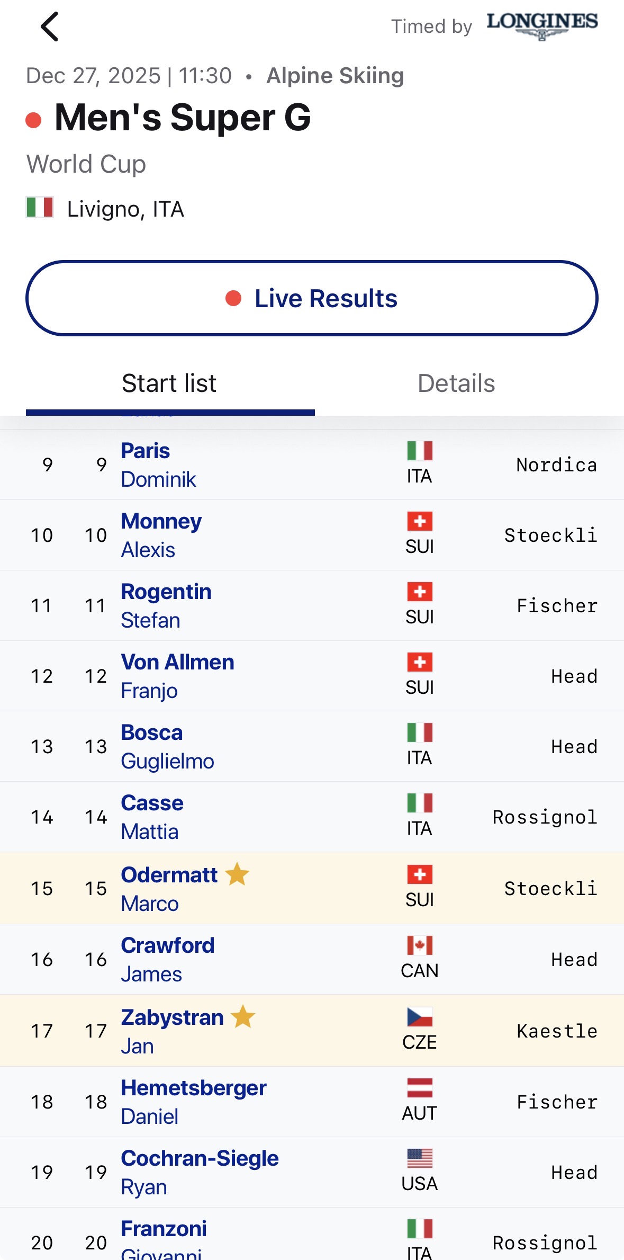Tap the back arrow icon
624x1260 pixels.
pos(50,27)
